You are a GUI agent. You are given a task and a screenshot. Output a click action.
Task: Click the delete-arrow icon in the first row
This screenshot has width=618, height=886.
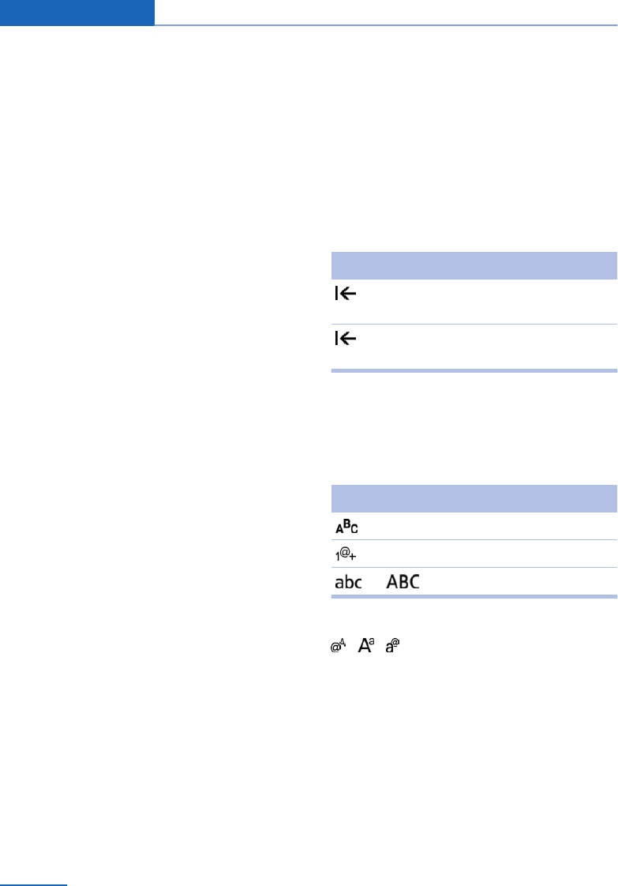(346, 295)
